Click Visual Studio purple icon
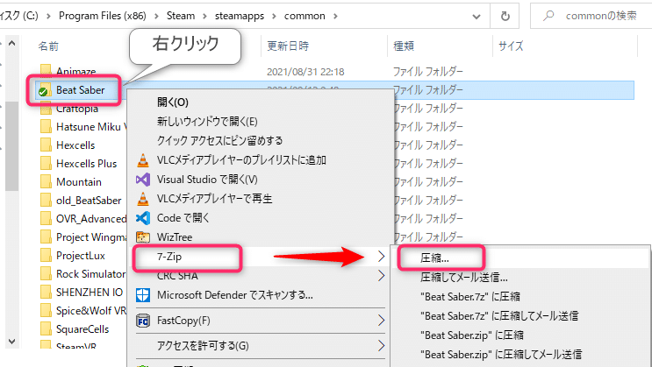The width and height of the screenshot is (652, 367). 143,180
